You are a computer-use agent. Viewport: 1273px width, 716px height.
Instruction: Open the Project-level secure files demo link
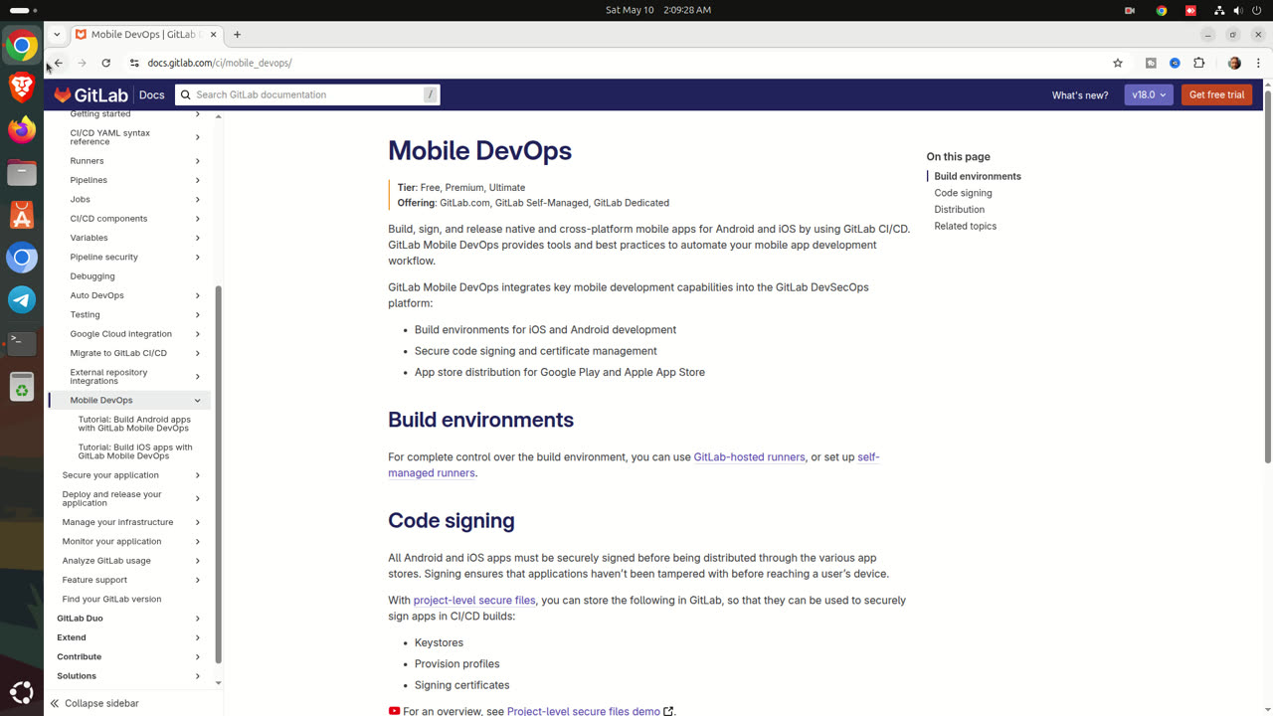tap(584, 711)
